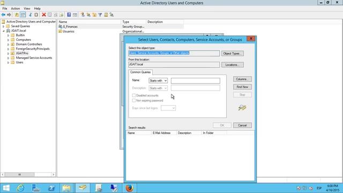Click the Add to group toolbar icon
Viewport: 343px width, 193px height.
(111, 14)
